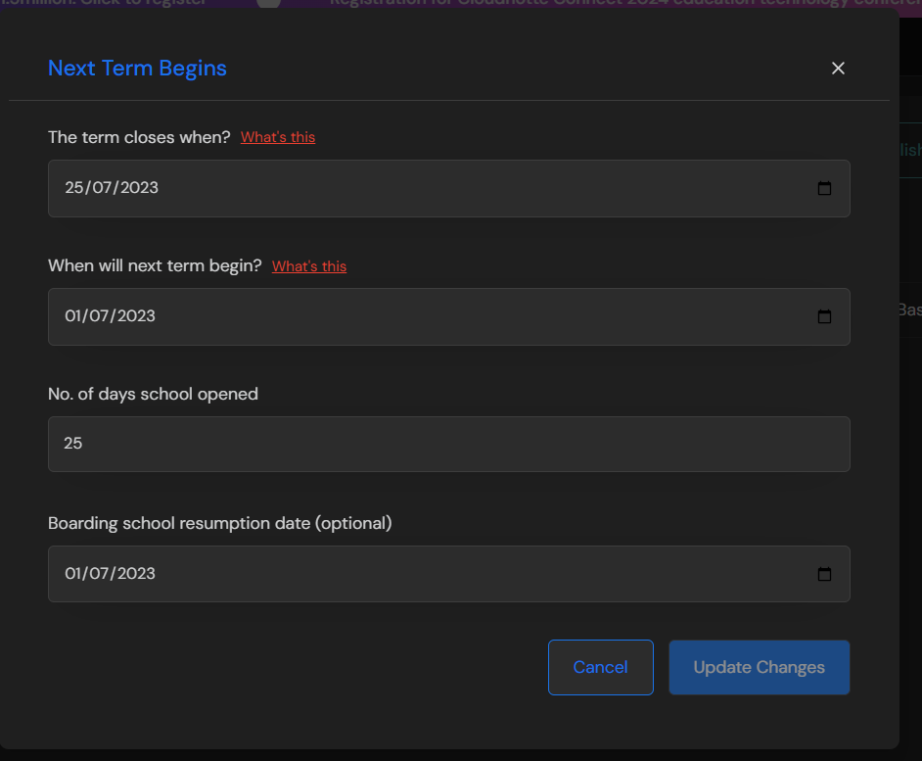Click the Update Changes button

click(759, 667)
